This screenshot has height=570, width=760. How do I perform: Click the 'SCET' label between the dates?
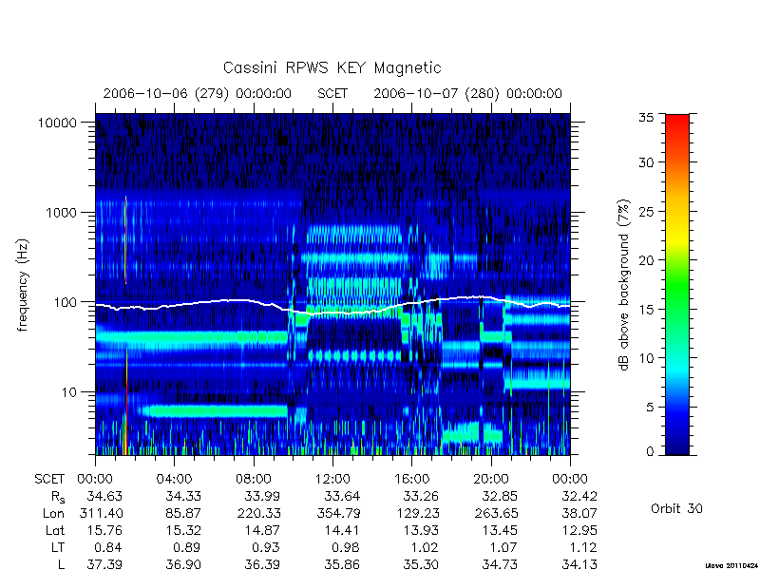tap(332, 93)
